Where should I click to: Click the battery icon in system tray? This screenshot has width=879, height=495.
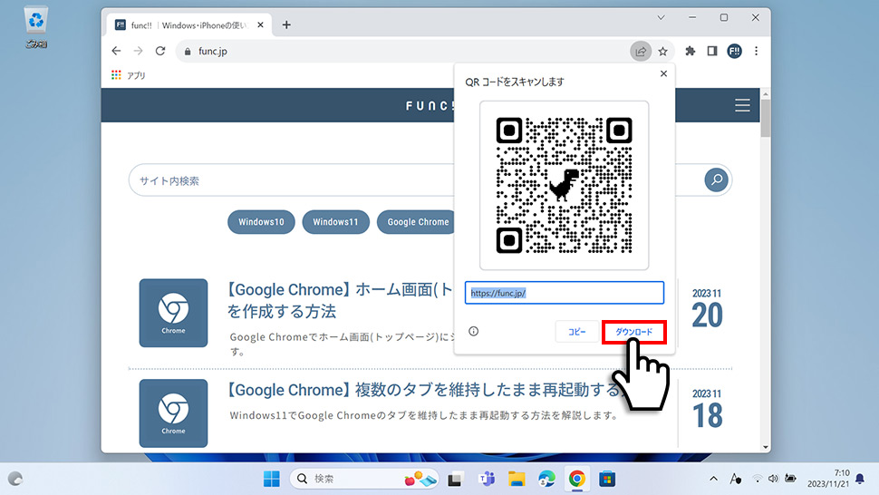tap(790, 479)
